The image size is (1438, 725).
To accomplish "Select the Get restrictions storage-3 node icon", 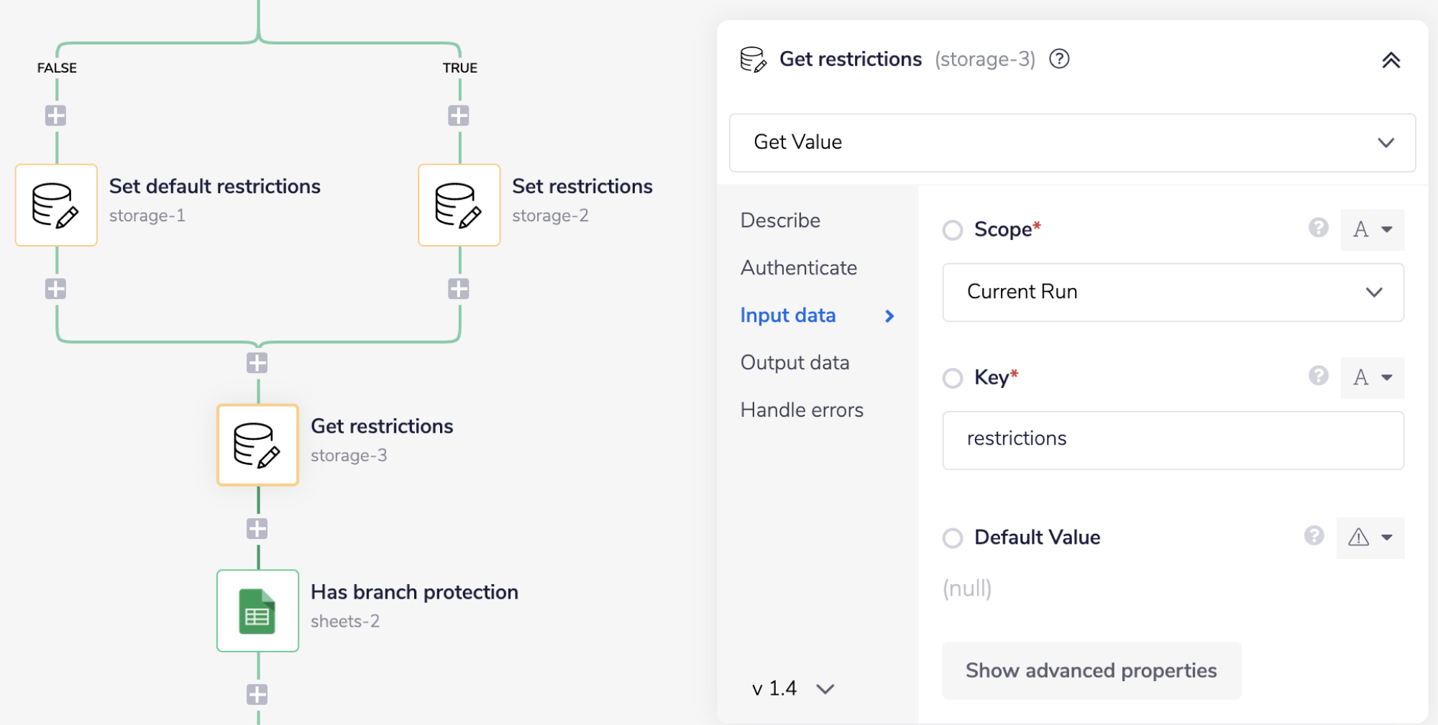I will [257, 444].
